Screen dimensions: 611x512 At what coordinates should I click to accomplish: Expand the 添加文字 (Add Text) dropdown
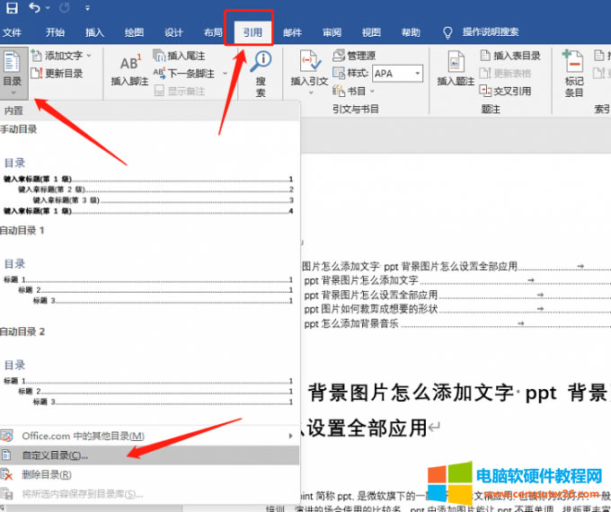[88, 56]
